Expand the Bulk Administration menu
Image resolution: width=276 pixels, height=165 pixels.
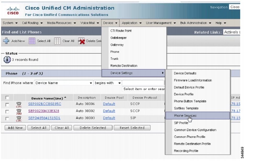[195, 23]
